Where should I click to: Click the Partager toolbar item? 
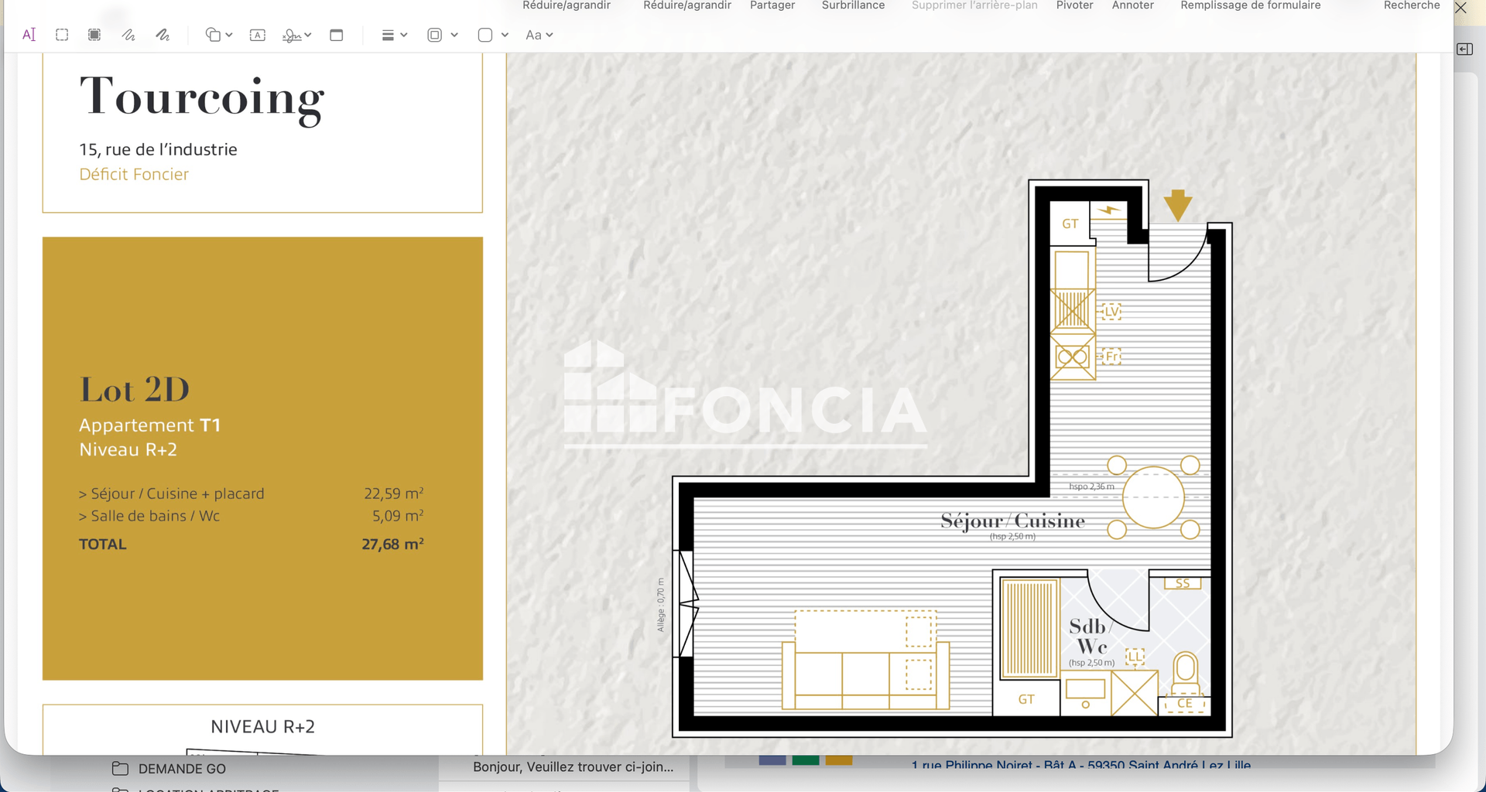[772, 5]
